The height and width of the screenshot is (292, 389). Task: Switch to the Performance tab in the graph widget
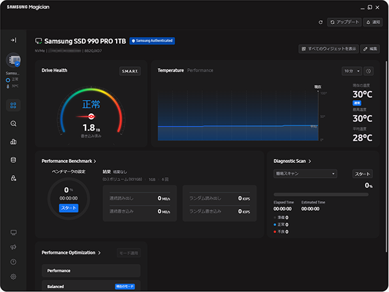tap(200, 71)
